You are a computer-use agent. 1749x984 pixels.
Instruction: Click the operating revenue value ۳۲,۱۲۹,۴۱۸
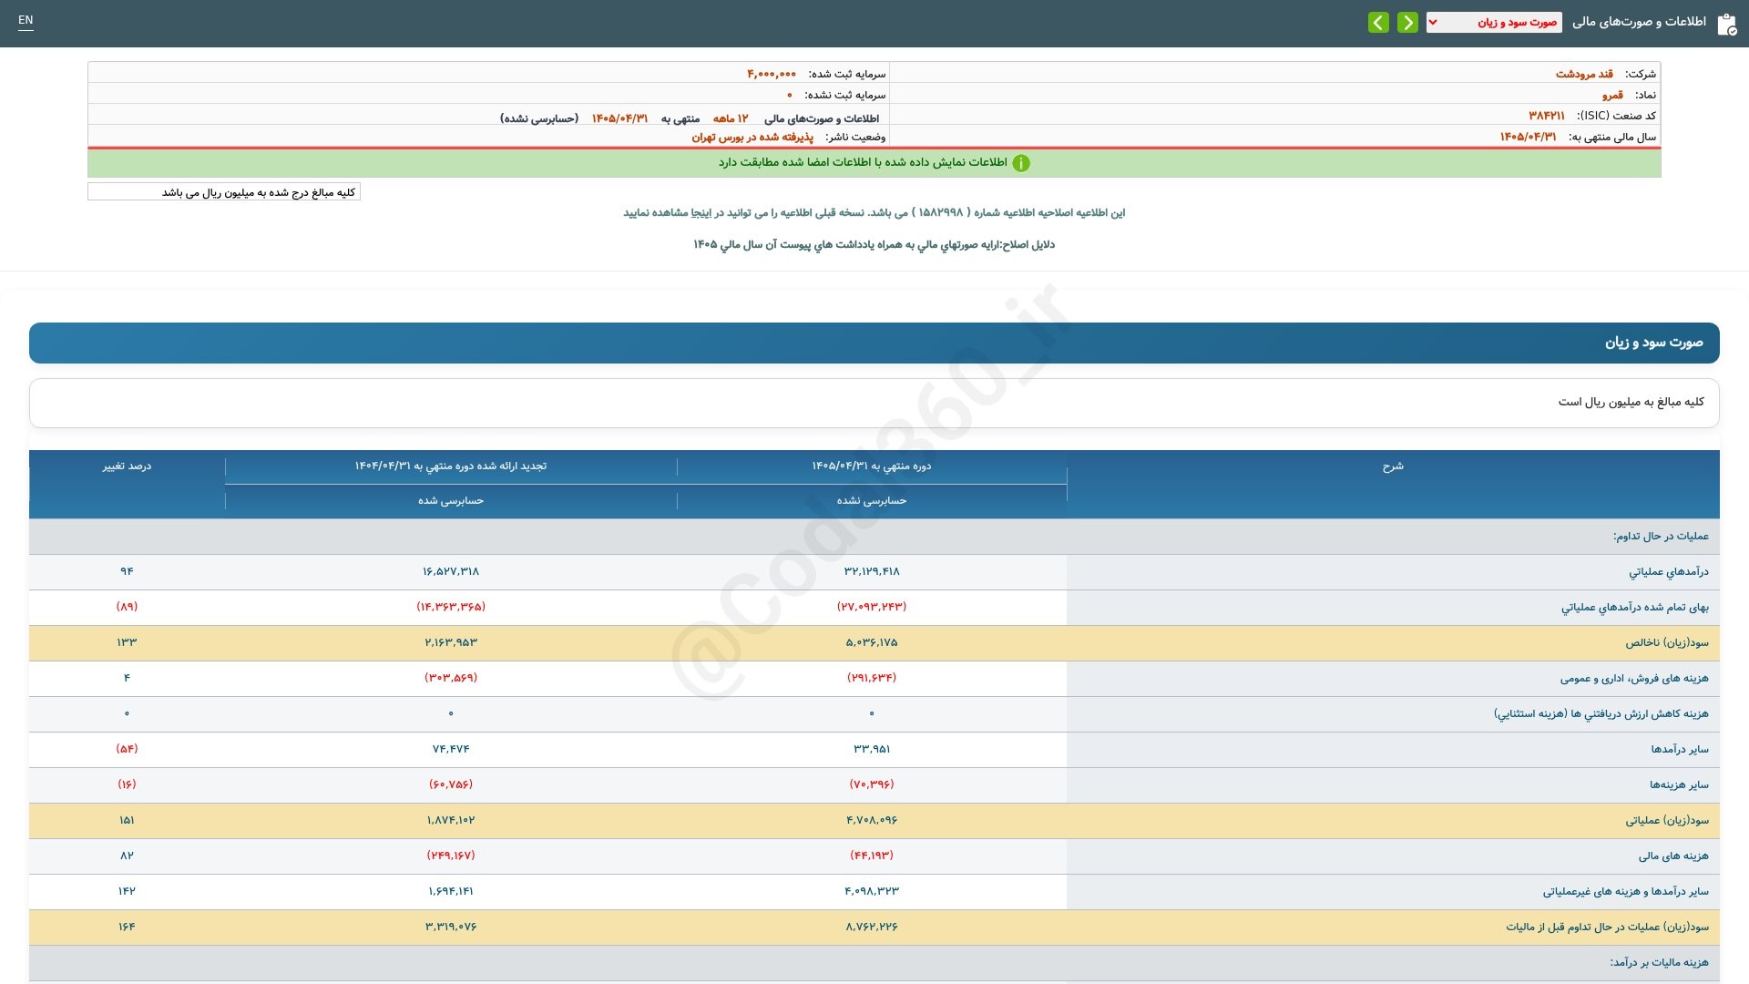pos(872,571)
